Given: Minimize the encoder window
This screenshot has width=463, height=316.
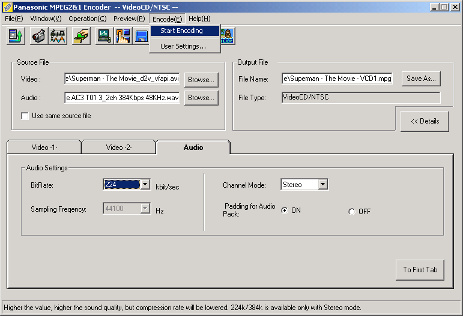Looking at the screenshot, I should [x=434, y=7].
